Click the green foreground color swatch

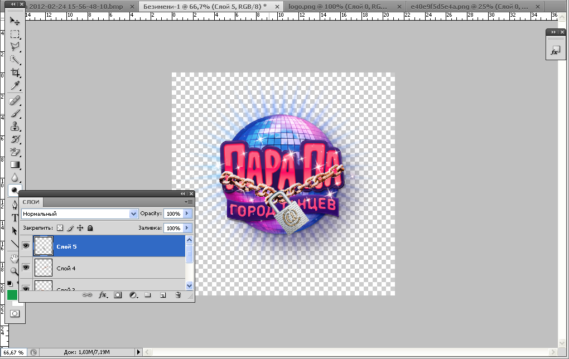12,295
